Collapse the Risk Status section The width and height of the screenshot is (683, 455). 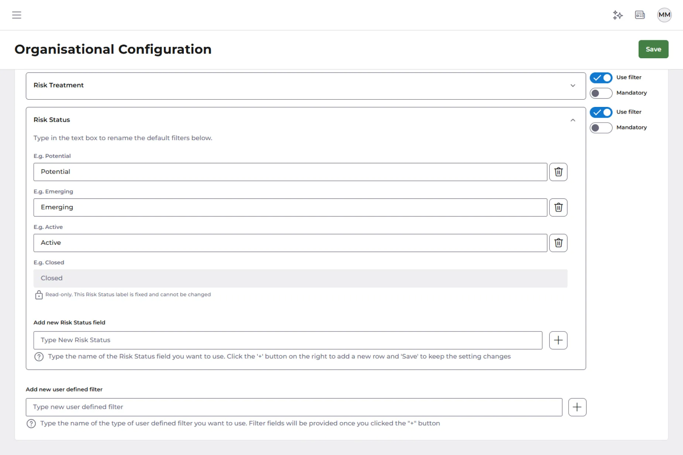point(573,120)
